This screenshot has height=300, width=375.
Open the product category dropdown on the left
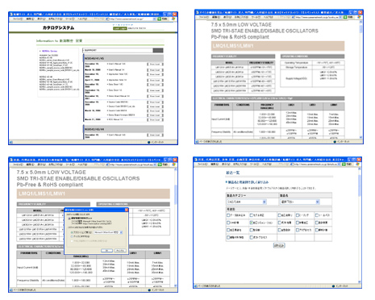[247, 202]
